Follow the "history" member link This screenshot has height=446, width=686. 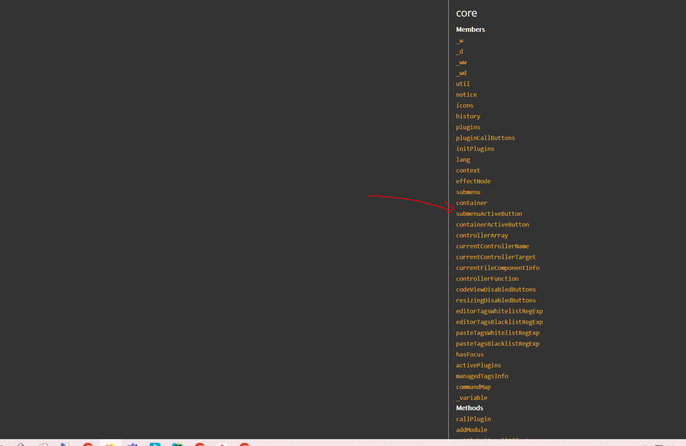pos(468,116)
